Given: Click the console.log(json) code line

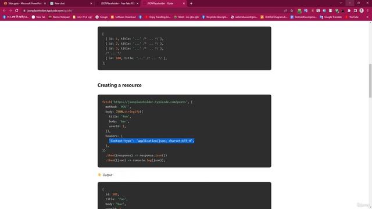Looking at the screenshot, I should pos(135,160).
